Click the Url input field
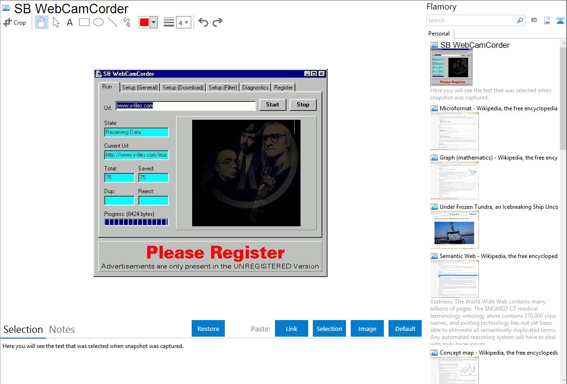Image resolution: width=567 pixels, height=384 pixels. pos(186,106)
